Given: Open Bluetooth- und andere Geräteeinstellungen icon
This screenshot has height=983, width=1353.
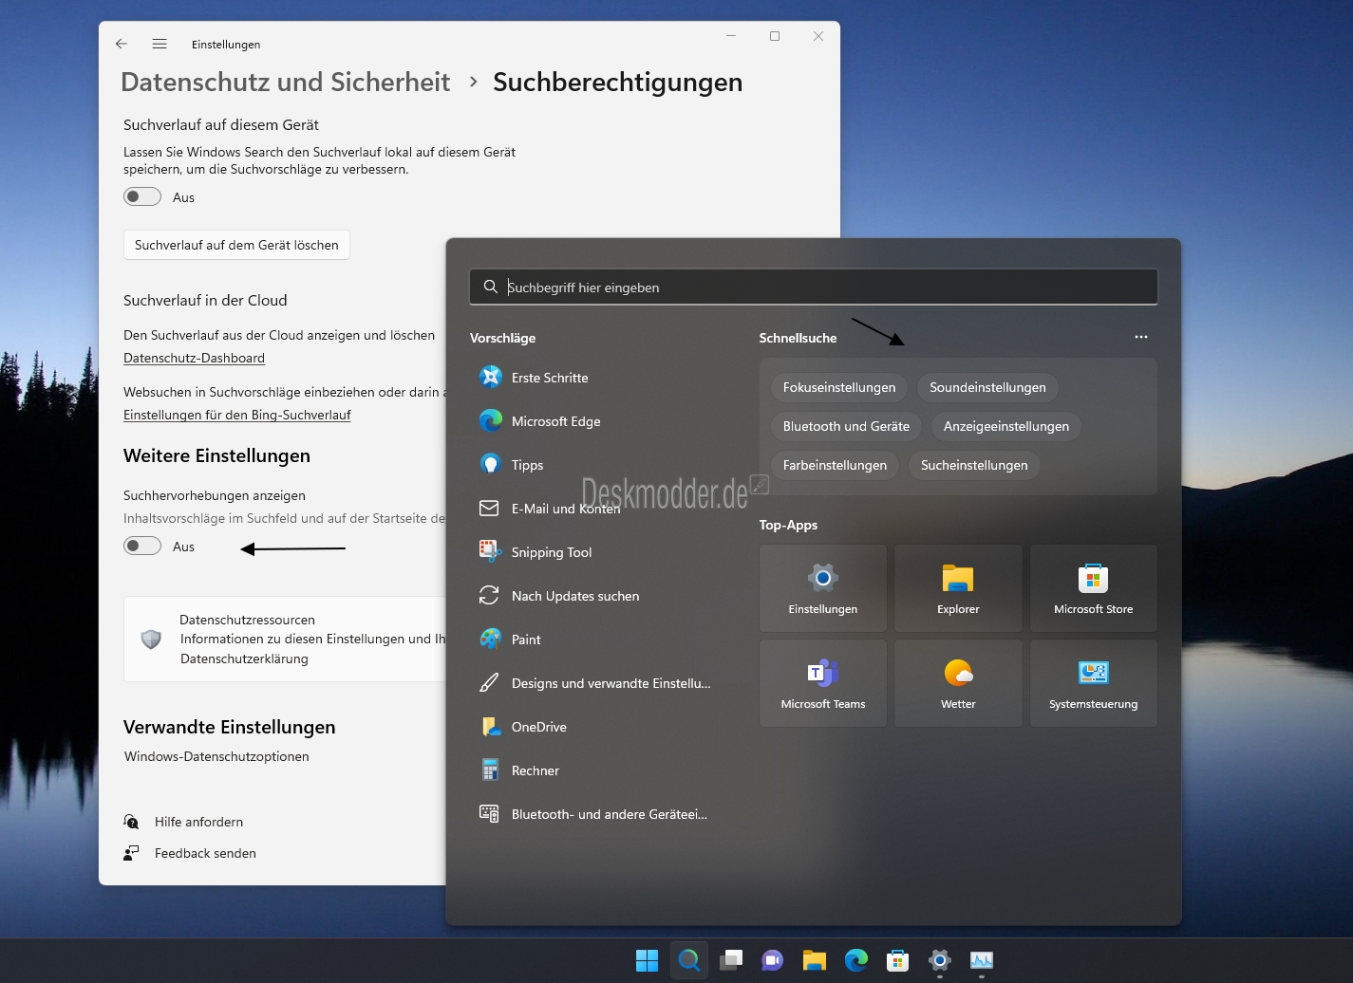Looking at the screenshot, I should (490, 814).
